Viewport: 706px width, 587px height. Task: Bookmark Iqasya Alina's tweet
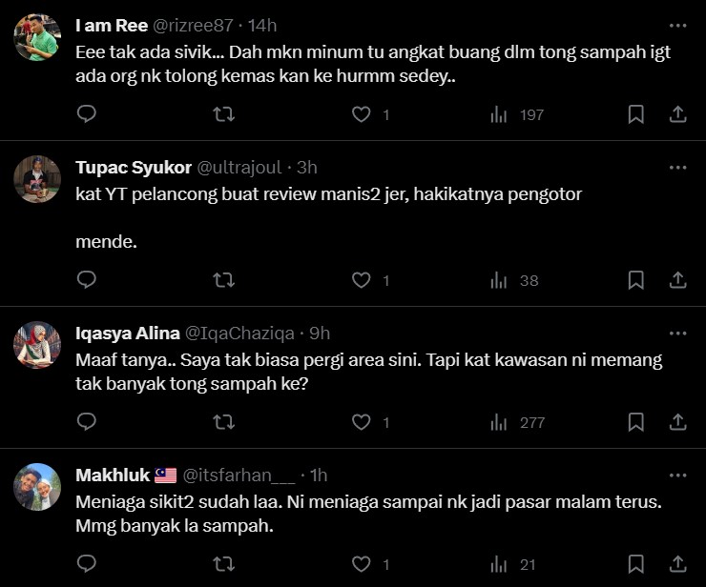click(635, 421)
